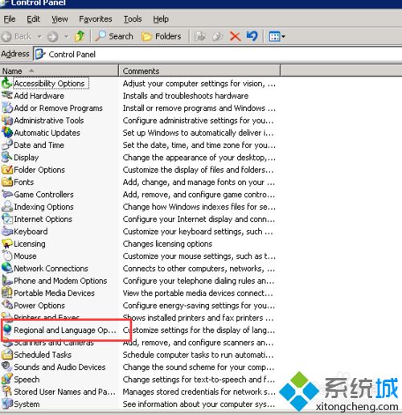Screen dimensions: 402x415
Task: Open the Portable Media Devices icon
Action: click(6, 293)
